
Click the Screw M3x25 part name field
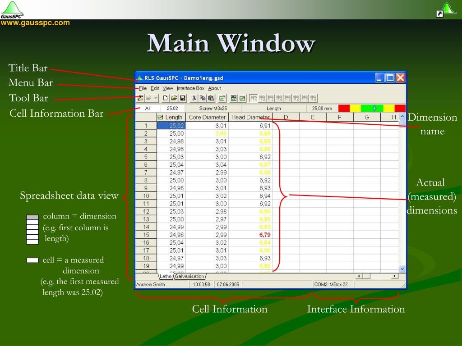(213, 108)
